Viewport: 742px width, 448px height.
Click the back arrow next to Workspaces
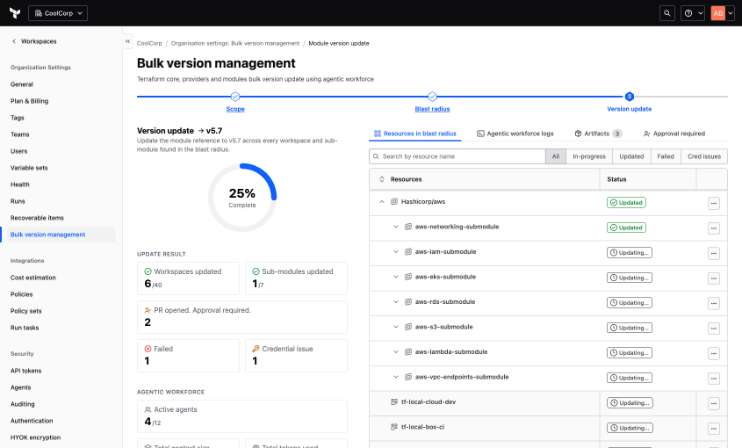tap(14, 41)
